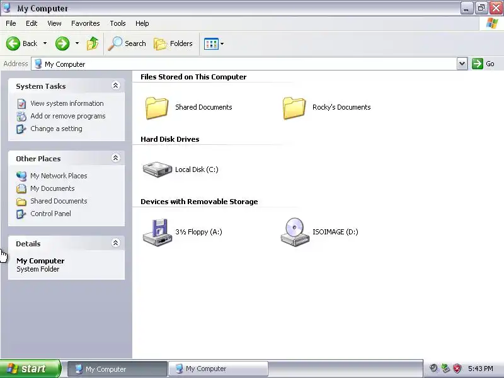The image size is (504, 378).
Task: Click the Change a setting icon
Action: [21, 129]
